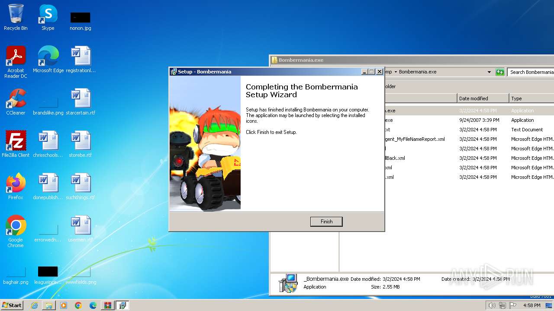Select the storebe.rtf document icon
The image size is (554, 311).
[81, 144]
